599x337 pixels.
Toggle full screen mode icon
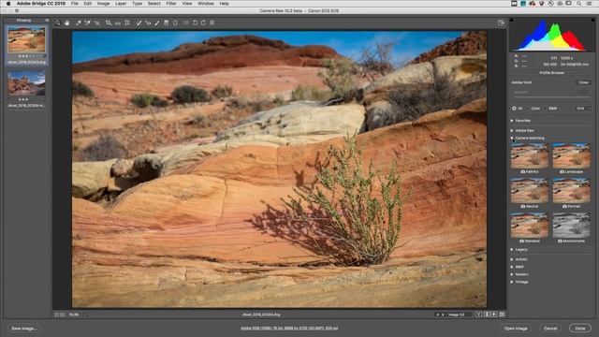pyautogui.click(x=502, y=22)
